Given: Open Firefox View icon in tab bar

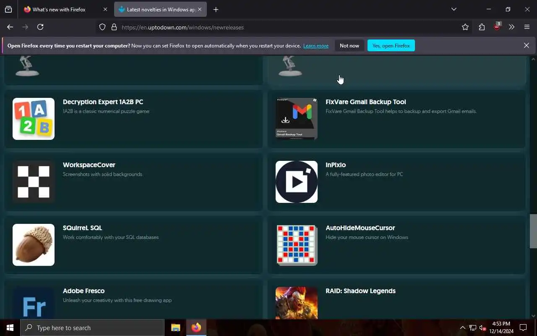Looking at the screenshot, I should tap(8, 9).
